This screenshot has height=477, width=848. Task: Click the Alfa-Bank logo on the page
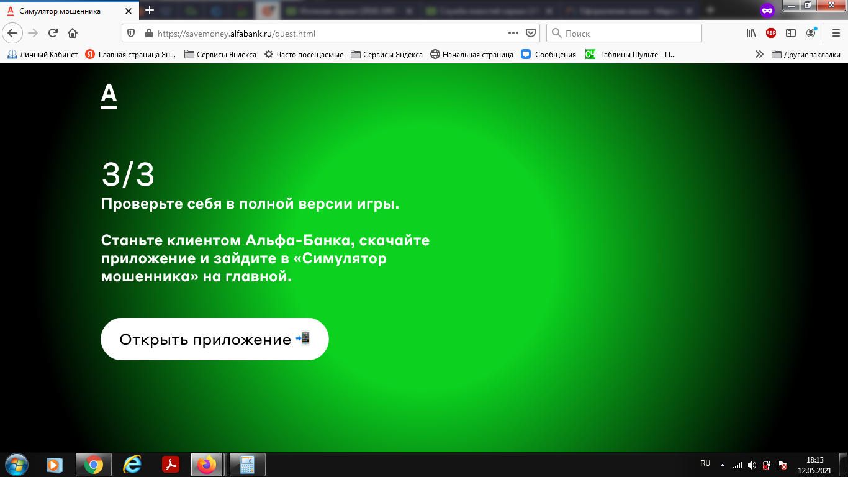point(109,97)
